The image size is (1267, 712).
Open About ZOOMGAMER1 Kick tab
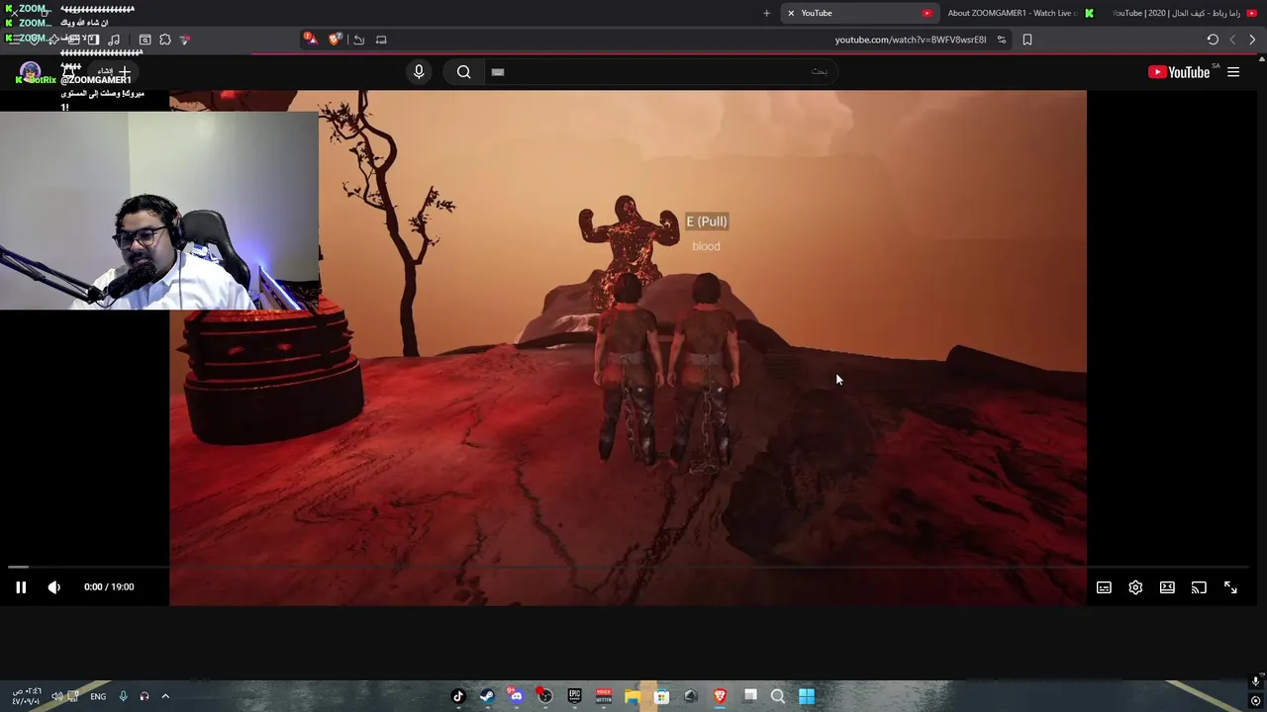click(1020, 13)
